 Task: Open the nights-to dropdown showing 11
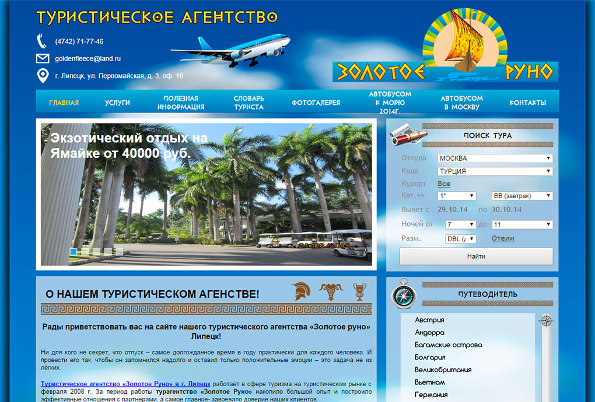[x=522, y=224]
